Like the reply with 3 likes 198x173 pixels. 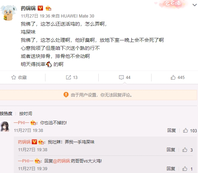tap(187, 150)
